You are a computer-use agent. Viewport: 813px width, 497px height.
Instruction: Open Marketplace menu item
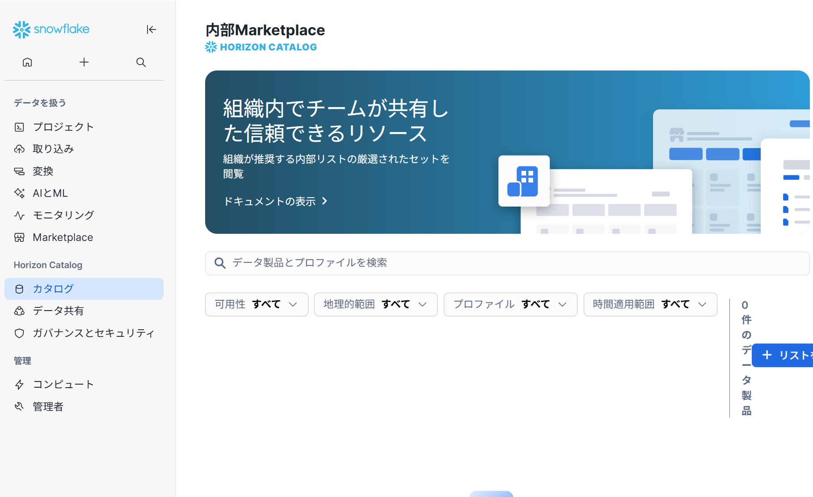coord(84,237)
